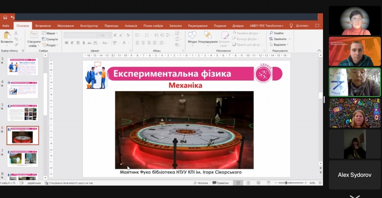Click the decrease indent icon
The width and height of the screenshot is (382, 198).
coord(156,35)
